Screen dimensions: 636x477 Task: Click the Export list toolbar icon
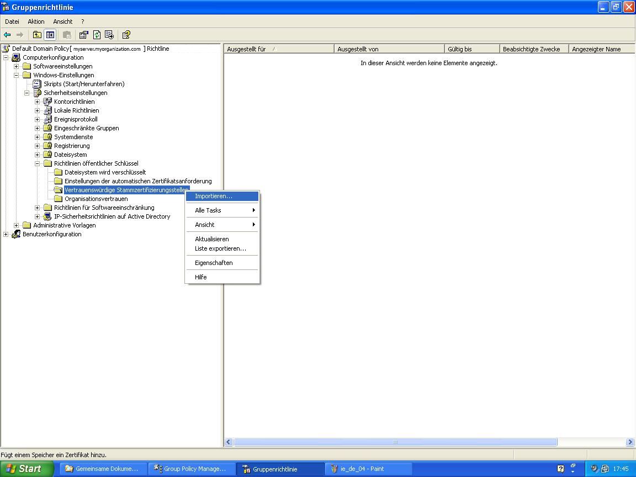109,35
